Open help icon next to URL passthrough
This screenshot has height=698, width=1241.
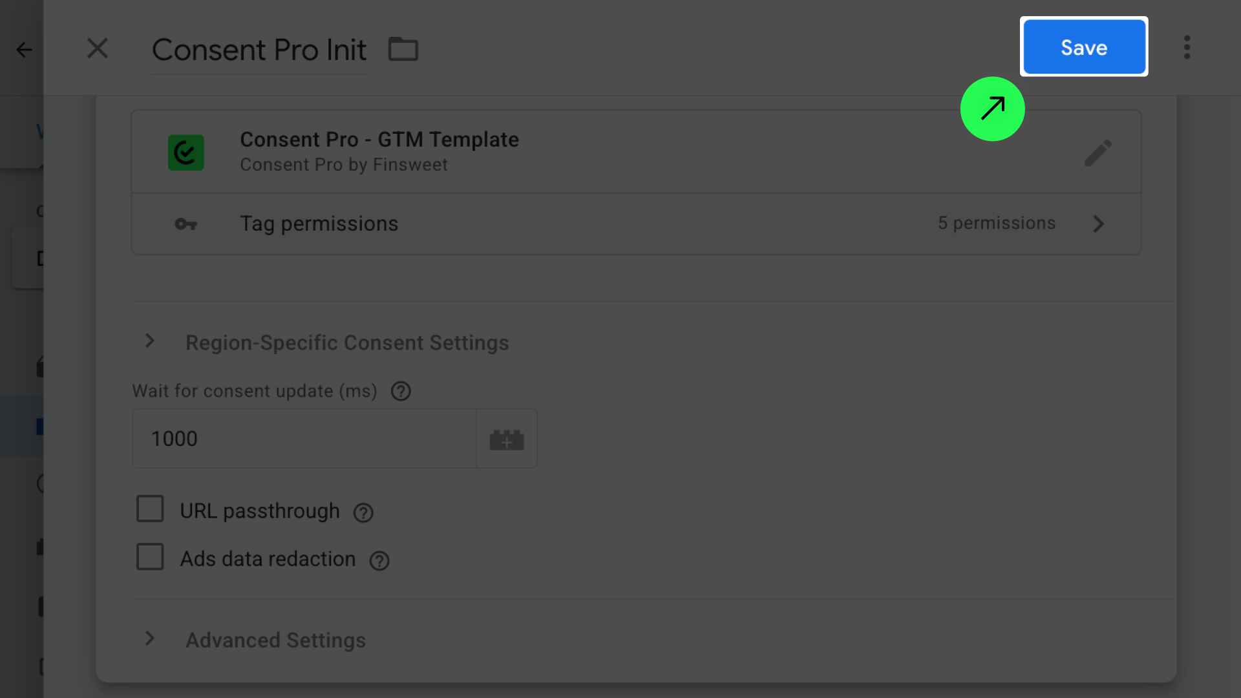pos(363,513)
